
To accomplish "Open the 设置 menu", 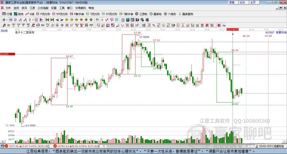I will point(54,8).
